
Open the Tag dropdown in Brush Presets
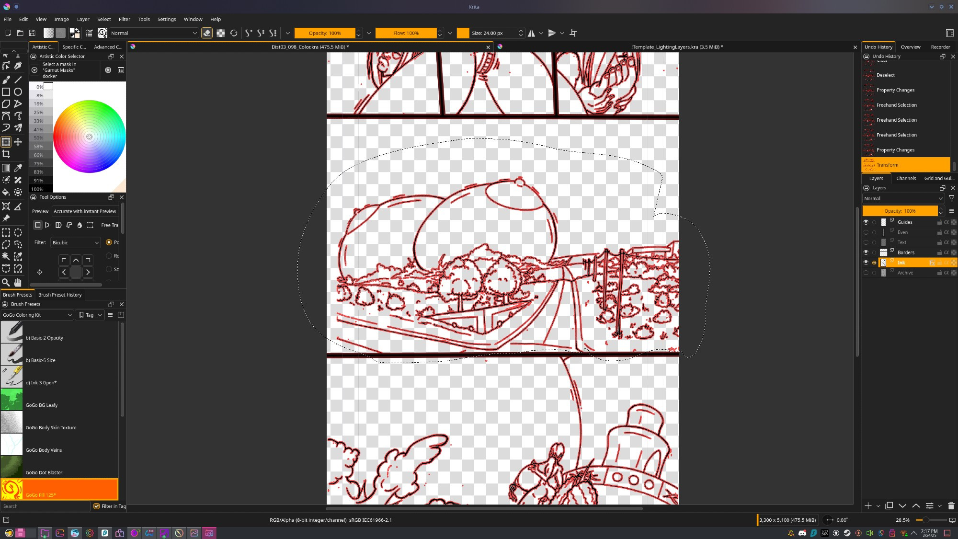[90, 315]
